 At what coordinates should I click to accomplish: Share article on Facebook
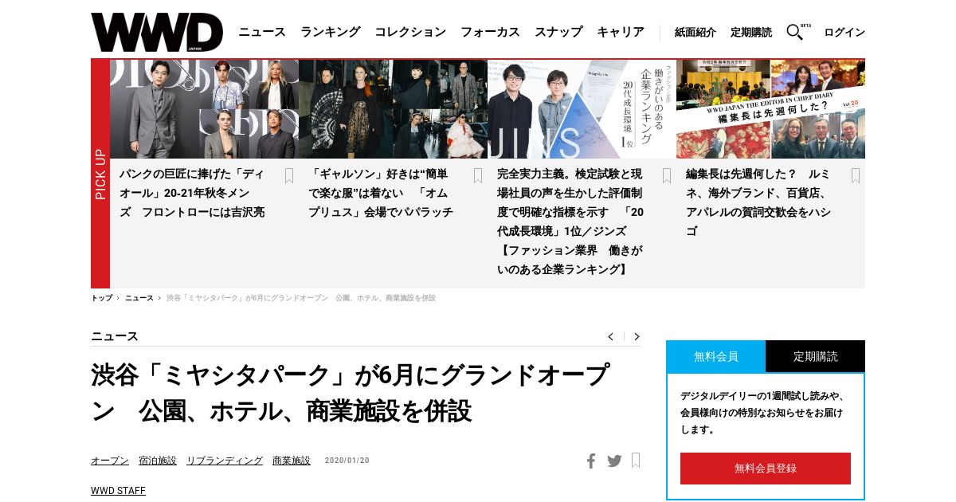click(591, 461)
